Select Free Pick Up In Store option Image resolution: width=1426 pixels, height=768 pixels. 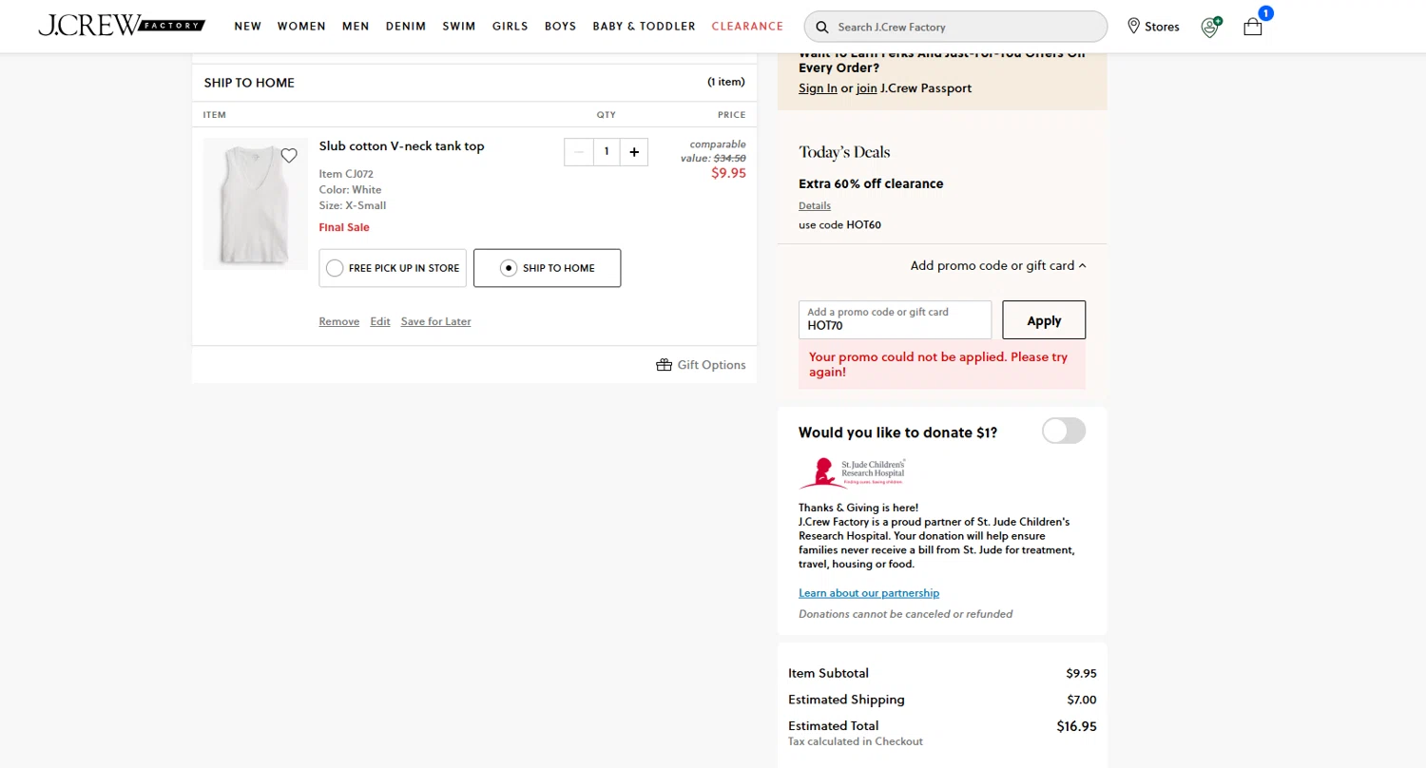[393, 268]
